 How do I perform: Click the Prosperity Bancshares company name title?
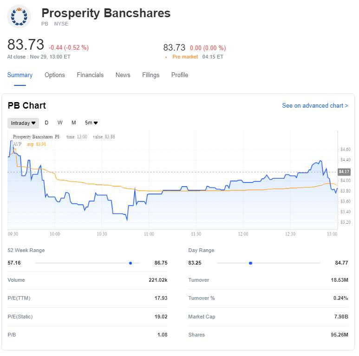106,13
